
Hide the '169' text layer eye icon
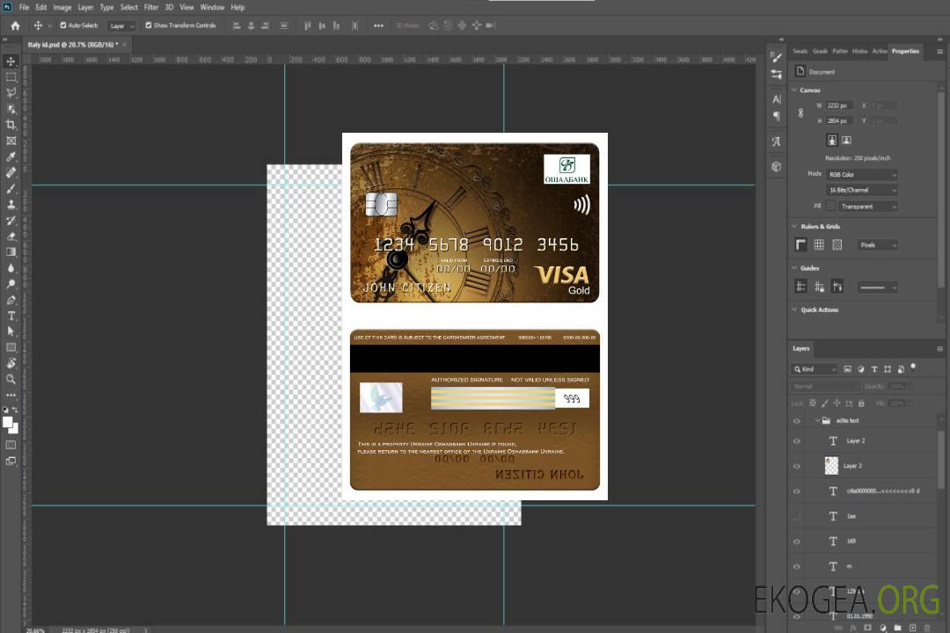tap(797, 542)
